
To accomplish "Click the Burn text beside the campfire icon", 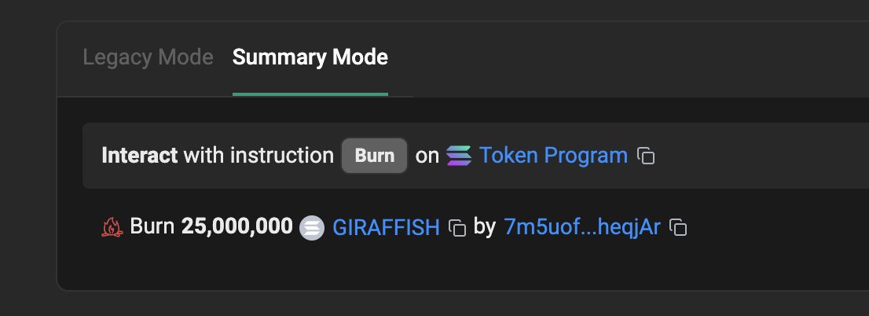I will click(152, 226).
